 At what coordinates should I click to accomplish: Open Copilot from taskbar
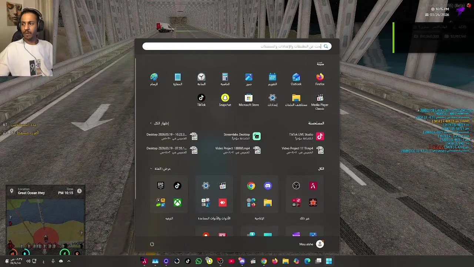(296, 261)
